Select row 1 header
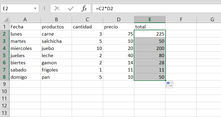The height and width of the screenshot is (117, 221). click(5, 27)
